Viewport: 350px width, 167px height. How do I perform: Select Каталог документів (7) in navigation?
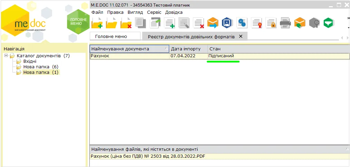43,56
